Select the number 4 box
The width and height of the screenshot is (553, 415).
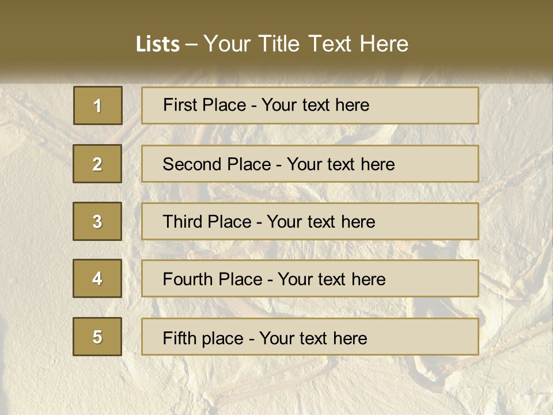(97, 278)
